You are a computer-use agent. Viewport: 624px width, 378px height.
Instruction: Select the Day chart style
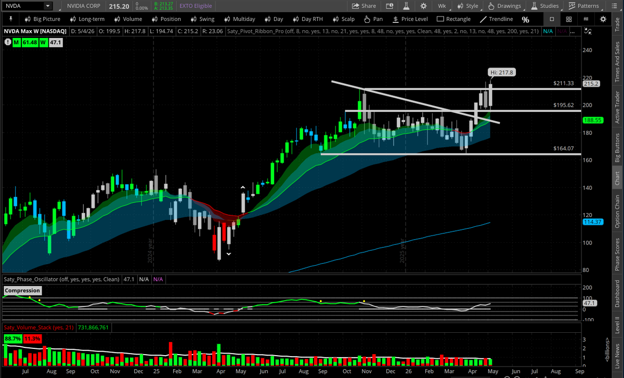[x=273, y=19]
